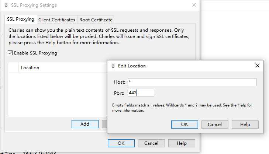Click the narrow column header left of Location

[13, 67]
